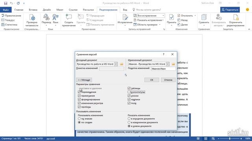
Task: Click the Поделиться share button
Action: click(230, 10)
